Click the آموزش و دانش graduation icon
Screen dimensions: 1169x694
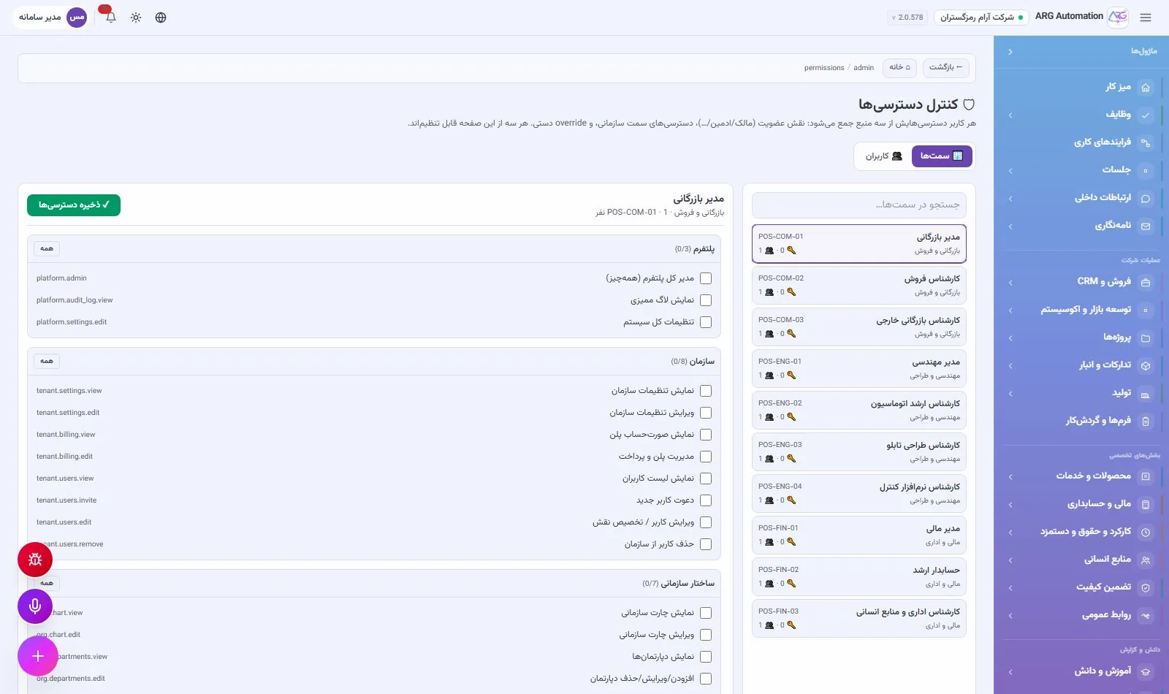(1146, 672)
